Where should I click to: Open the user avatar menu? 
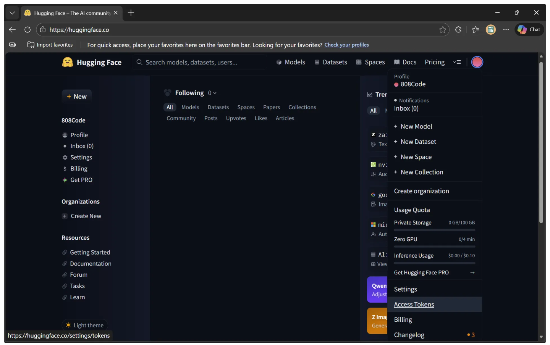coord(477,62)
